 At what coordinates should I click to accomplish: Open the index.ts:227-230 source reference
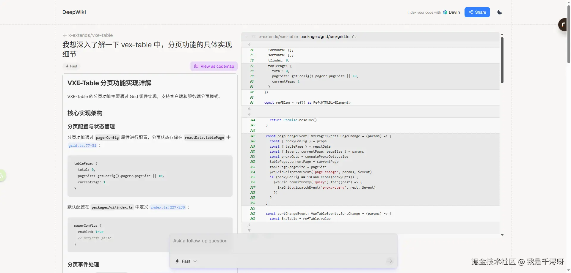pyautogui.click(x=168, y=207)
